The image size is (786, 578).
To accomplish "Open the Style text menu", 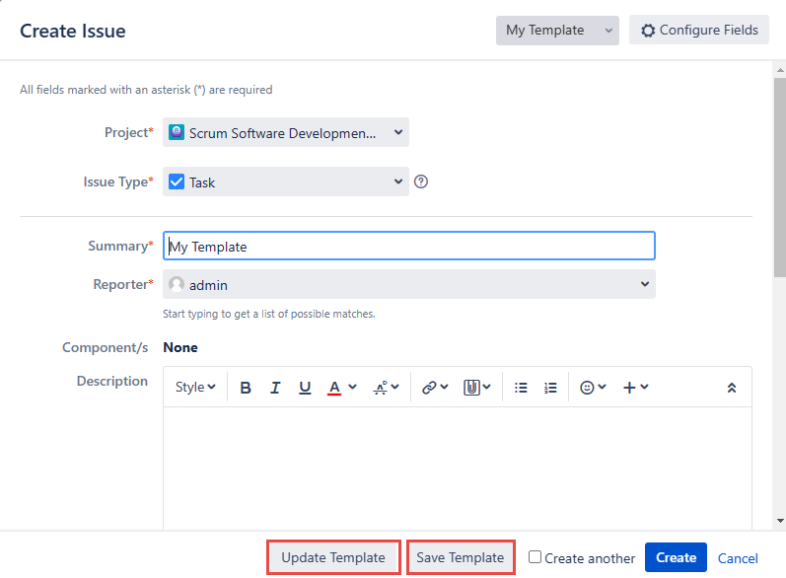I will [x=195, y=388].
